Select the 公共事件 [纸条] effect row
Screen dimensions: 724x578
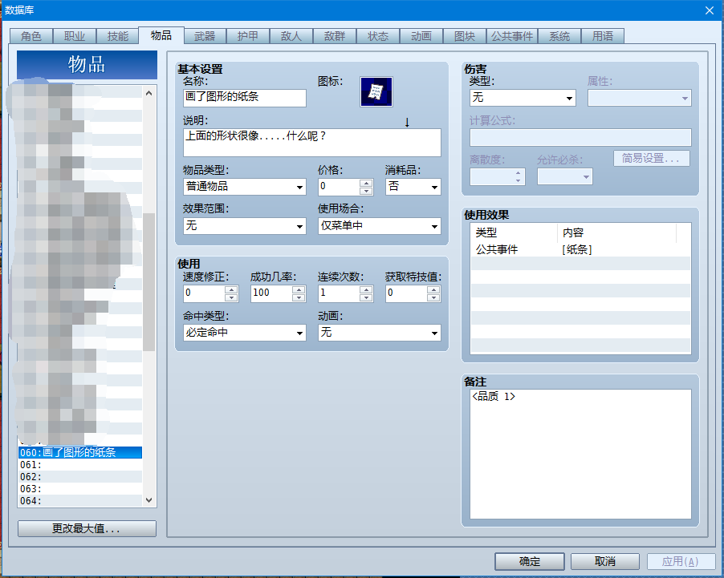(x=580, y=249)
